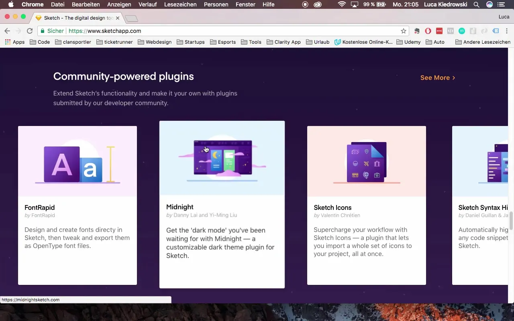
Task: Reload the sketchapp.com page
Action: pos(30,31)
